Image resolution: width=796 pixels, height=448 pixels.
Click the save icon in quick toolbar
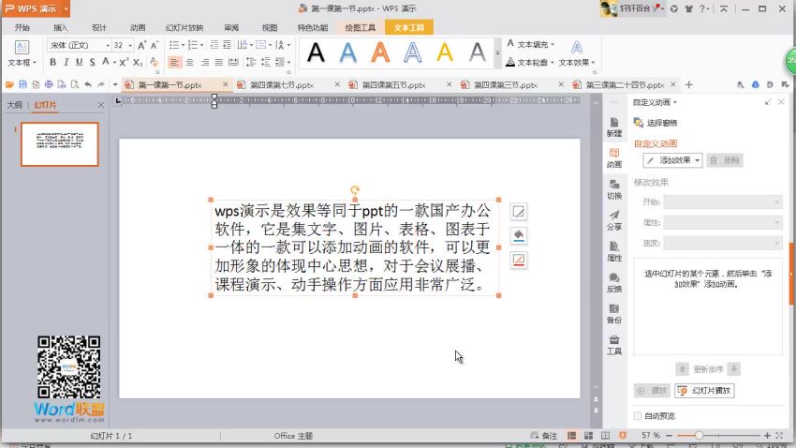pos(22,84)
